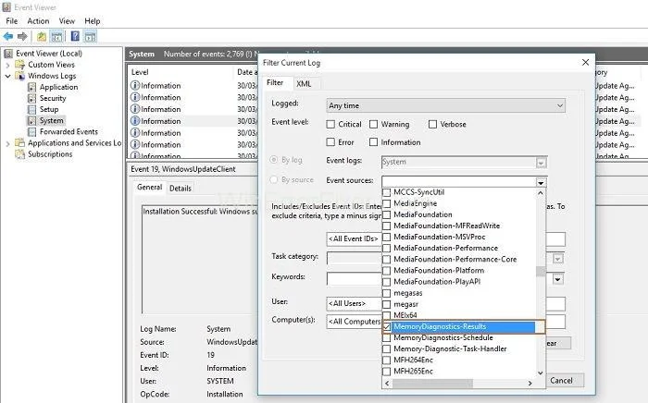Check the Warning event level box
The height and width of the screenshot is (403, 648).
(374, 124)
